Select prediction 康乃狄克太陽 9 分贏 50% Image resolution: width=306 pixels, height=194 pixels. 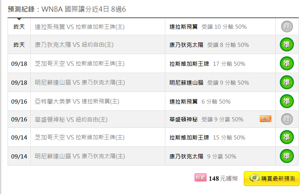[x=202, y=156]
